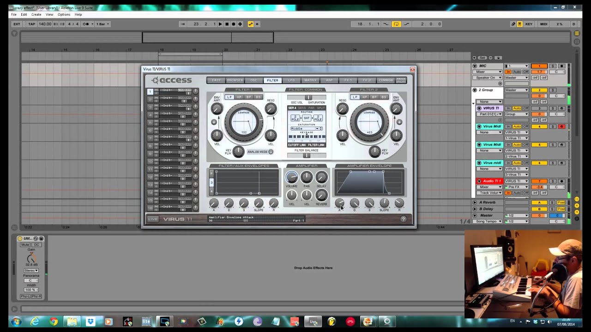This screenshot has width=591, height=332.
Task: Click the transport Stop button
Action: [x=227, y=24]
